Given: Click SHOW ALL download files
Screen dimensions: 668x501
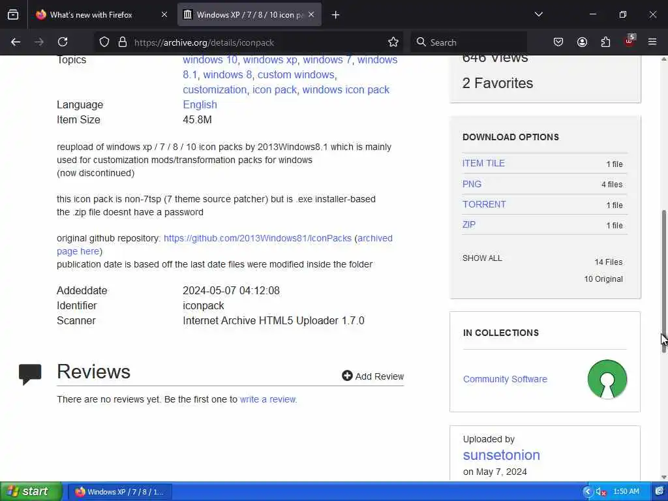Looking at the screenshot, I should [x=482, y=258].
